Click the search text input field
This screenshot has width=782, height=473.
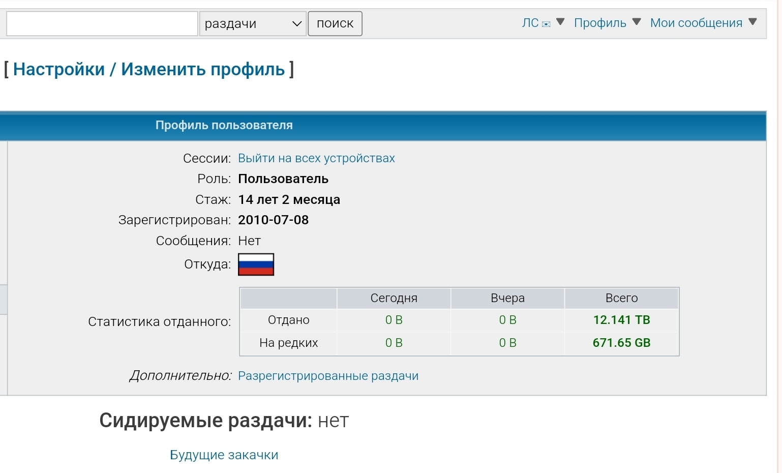point(102,23)
